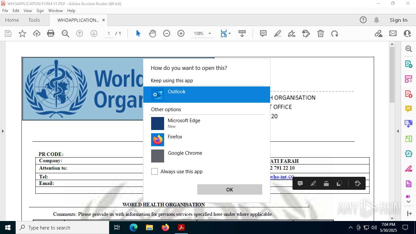Go to previous page arrow

(x=80, y=33)
